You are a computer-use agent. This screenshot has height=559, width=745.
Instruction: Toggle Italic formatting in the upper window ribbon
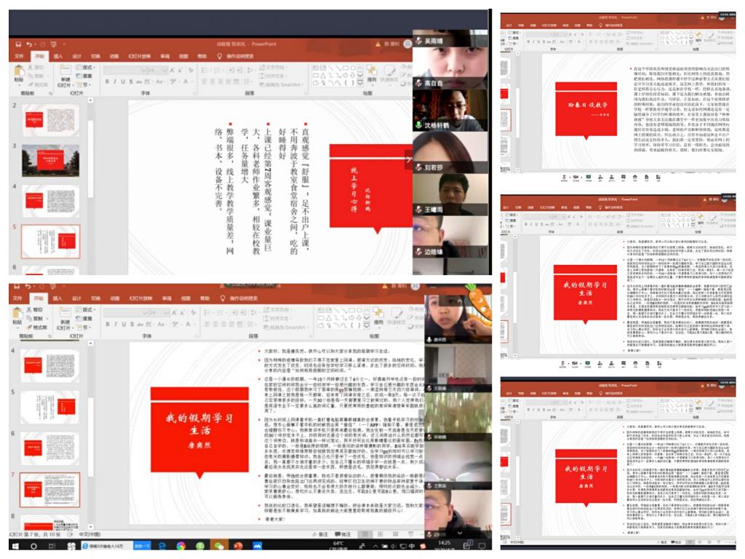[116, 83]
